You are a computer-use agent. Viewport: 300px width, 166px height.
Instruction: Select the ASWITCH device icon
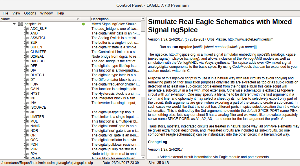pyautogui.click(x=26, y=38)
